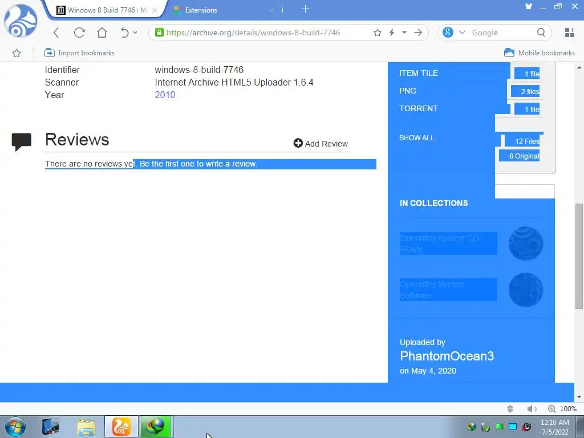
Task: Expand the undo closed tab dropdown arrow
Action: (135, 33)
